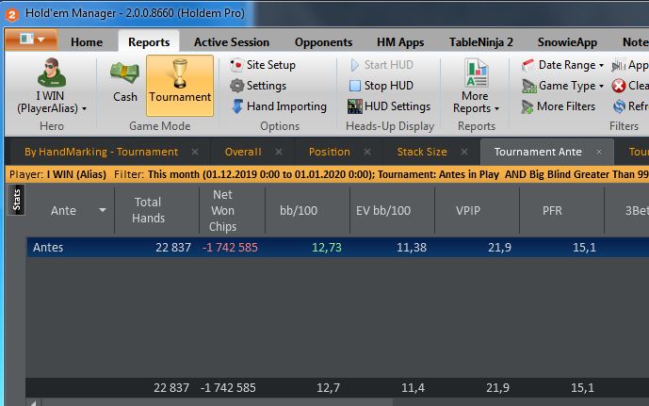Sort by EV bb/100 column header
649x406 pixels.
point(383,211)
